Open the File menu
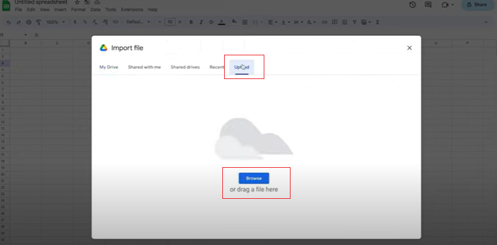The width and height of the screenshot is (497, 245). [19, 10]
